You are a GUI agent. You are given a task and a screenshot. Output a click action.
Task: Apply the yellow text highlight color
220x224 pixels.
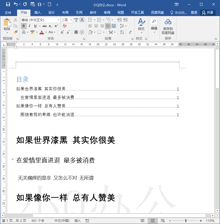(33, 32)
